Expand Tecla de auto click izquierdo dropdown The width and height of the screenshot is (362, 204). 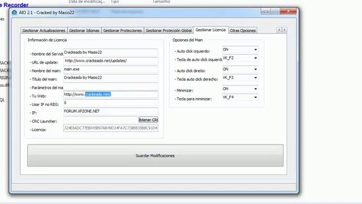point(240,58)
